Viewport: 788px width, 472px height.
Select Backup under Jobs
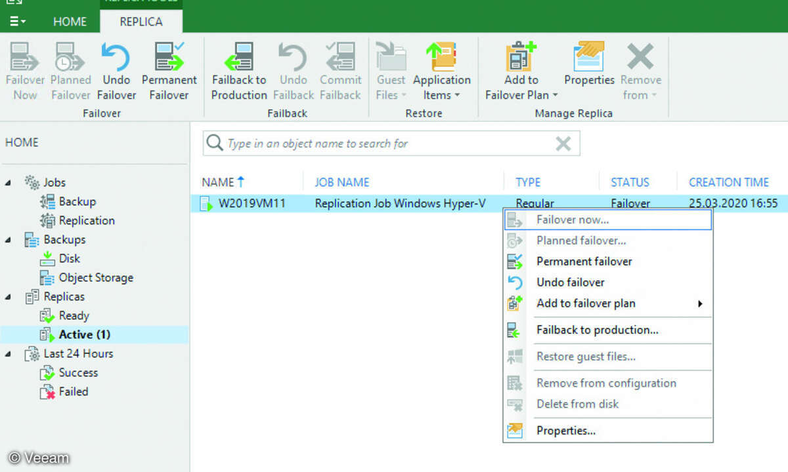pyautogui.click(x=77, y=201)
